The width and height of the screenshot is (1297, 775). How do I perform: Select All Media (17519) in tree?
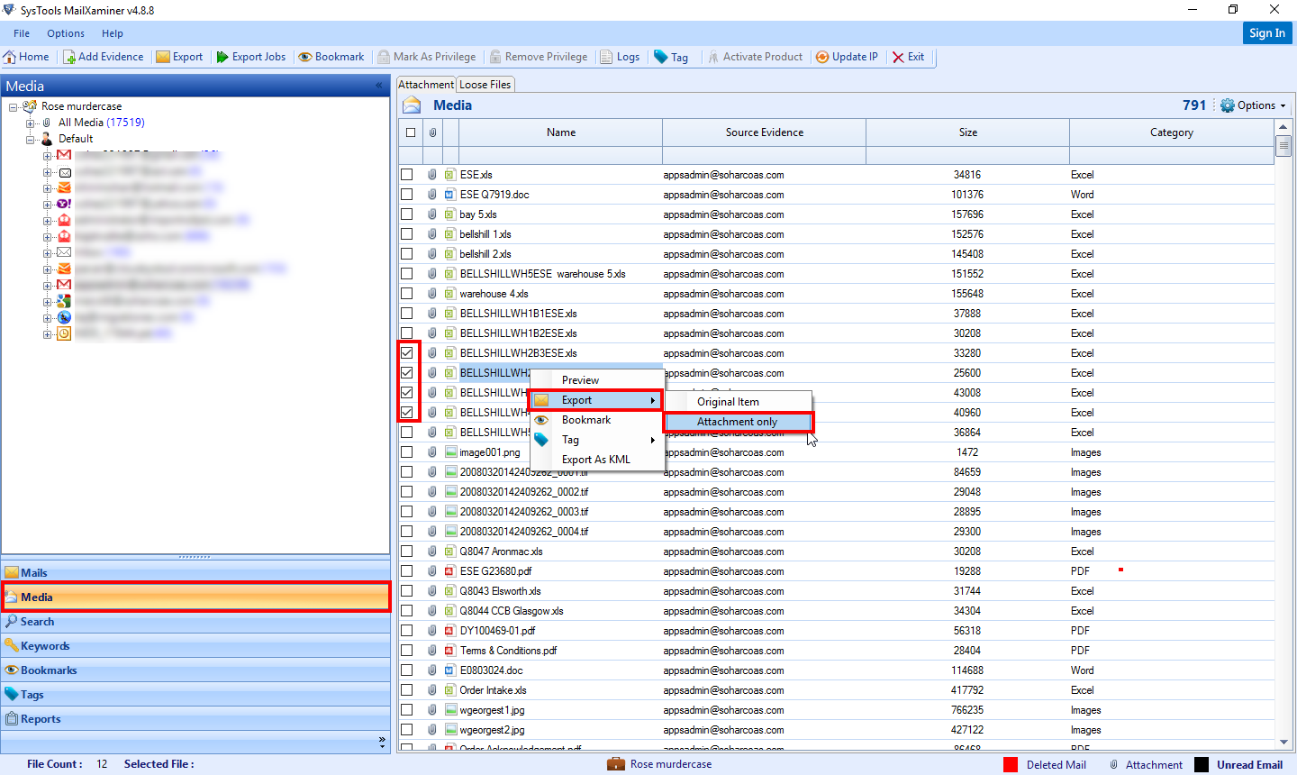point(101,123)
